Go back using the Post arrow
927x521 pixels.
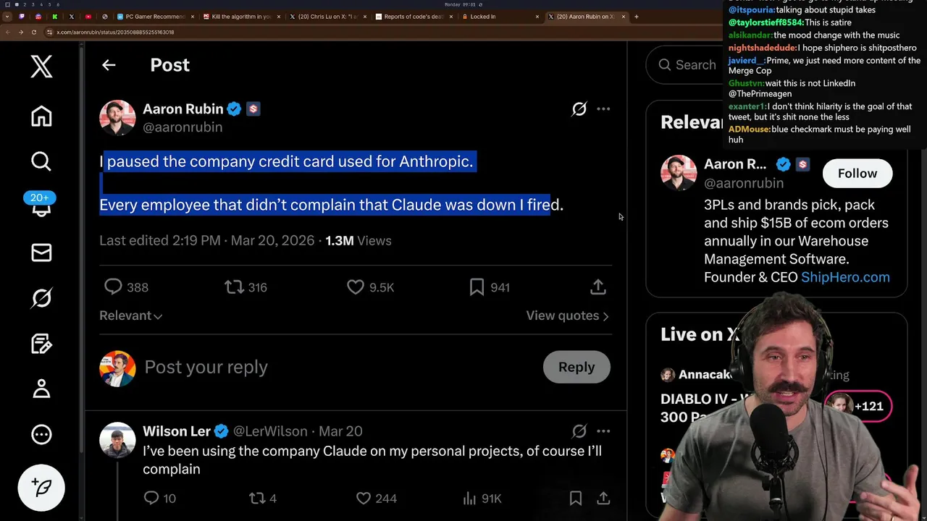109,65
